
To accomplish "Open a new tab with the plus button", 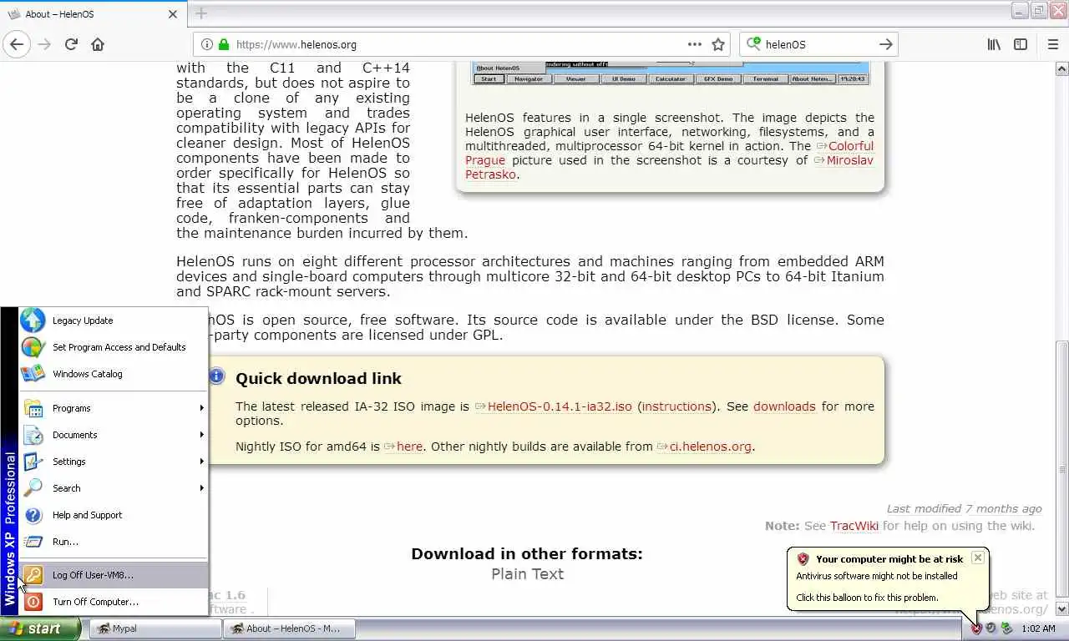I will coord(200,13).
